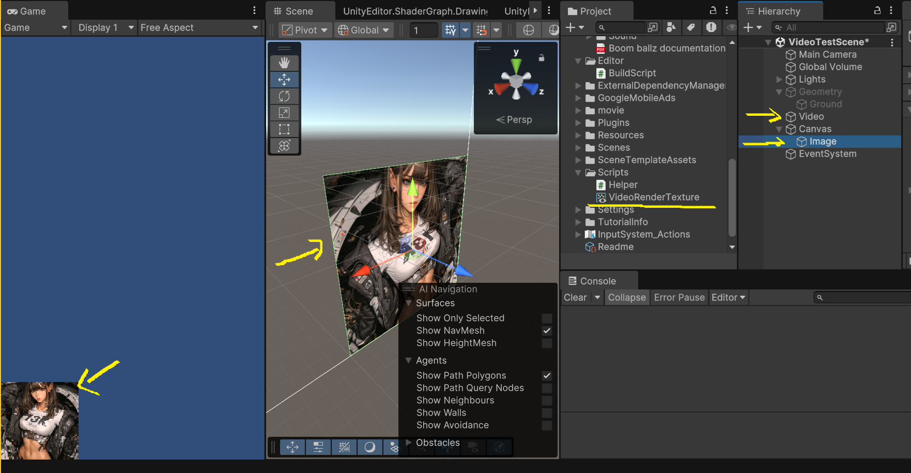Click the blue Z axis cone on gizmo
The image size is (911, 473).
click(531, 89)
